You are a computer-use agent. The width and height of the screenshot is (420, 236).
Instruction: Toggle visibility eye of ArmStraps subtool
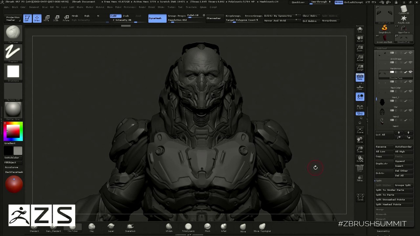[x=410, y=53]
